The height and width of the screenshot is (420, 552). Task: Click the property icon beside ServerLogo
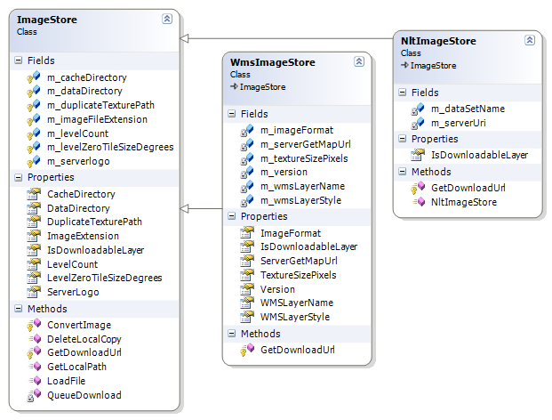click(34, 292)
